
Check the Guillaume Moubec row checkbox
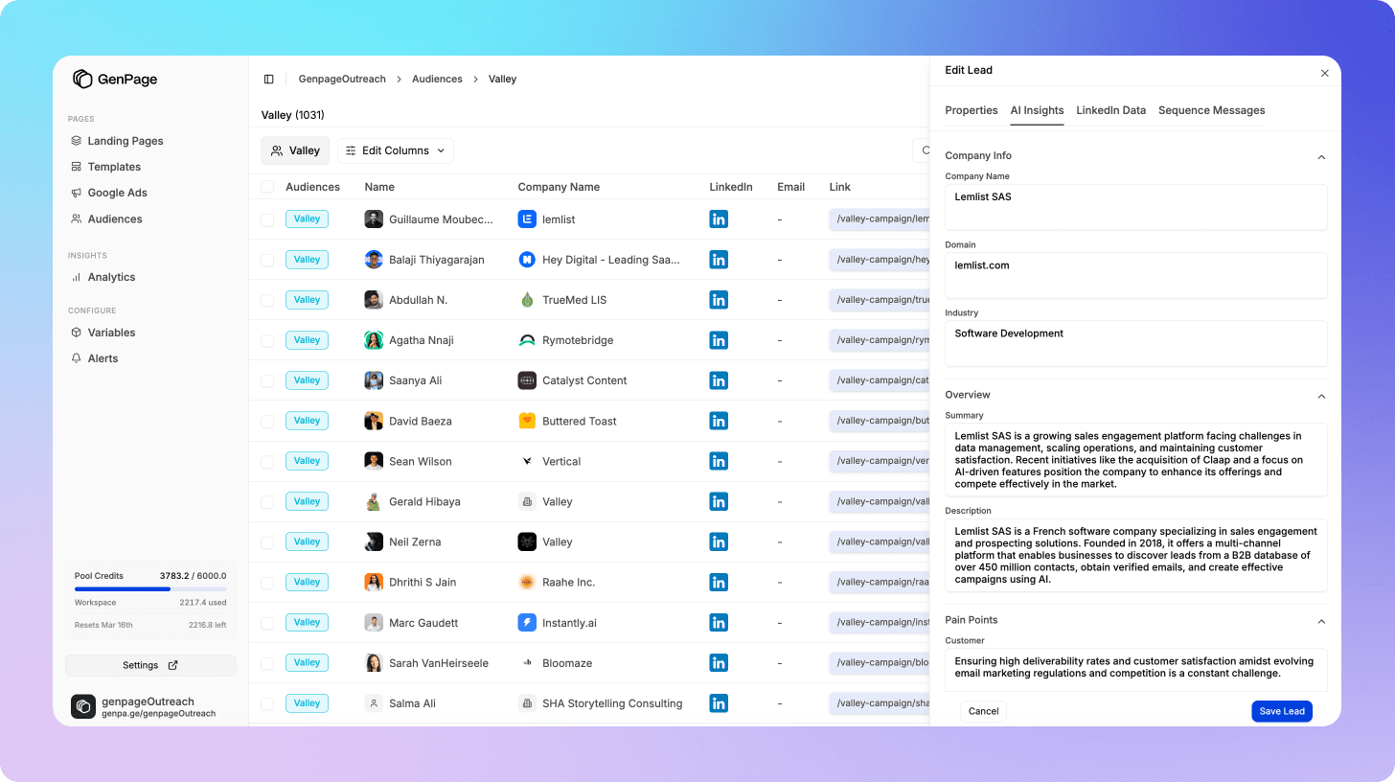coord(267,219)
